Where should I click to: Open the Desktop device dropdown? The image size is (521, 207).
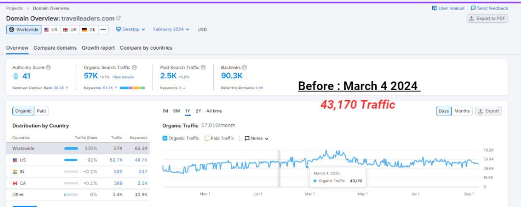coord(130,29)
